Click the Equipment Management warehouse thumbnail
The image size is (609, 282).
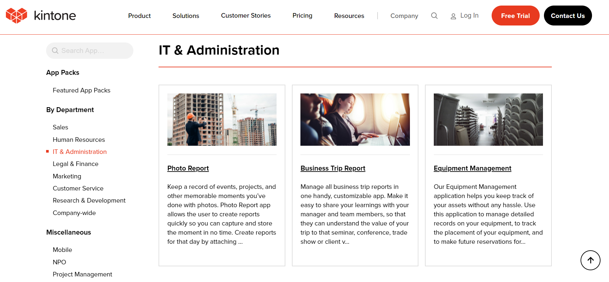(x=488, y=120)
